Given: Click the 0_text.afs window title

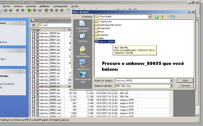Looking at the screenshot, I should [x=41, y=21].
